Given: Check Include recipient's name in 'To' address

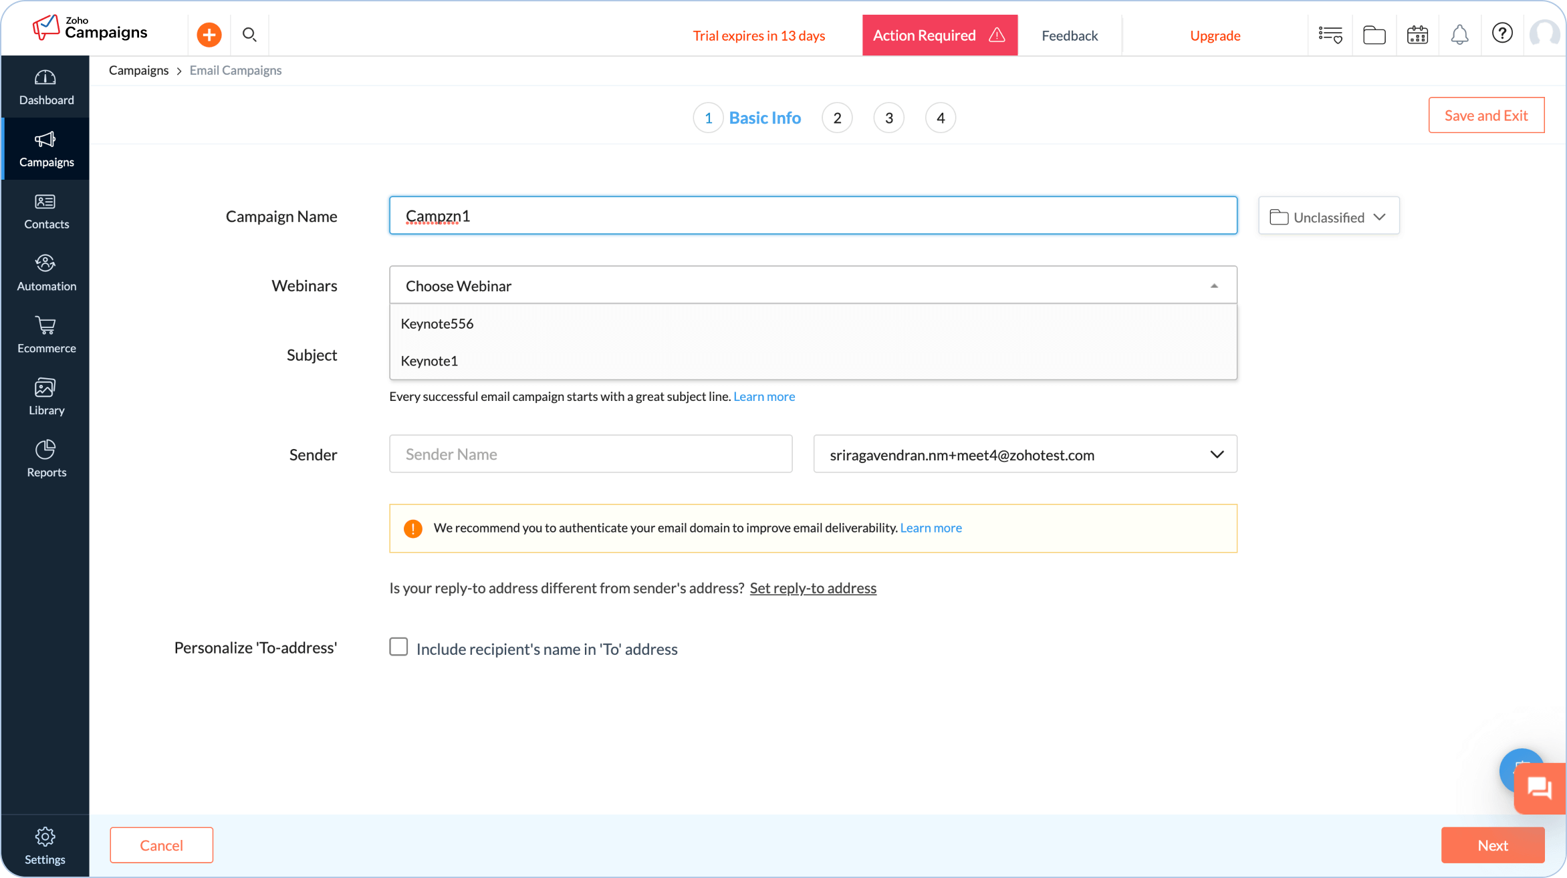Looking at the screenshot, I should point(398,647).
